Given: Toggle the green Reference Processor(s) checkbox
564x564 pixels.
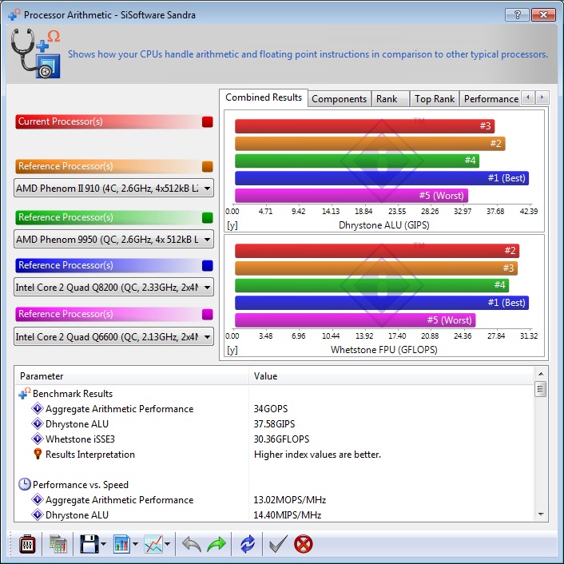Looking at the screenshot, I should tap(208, 217).
